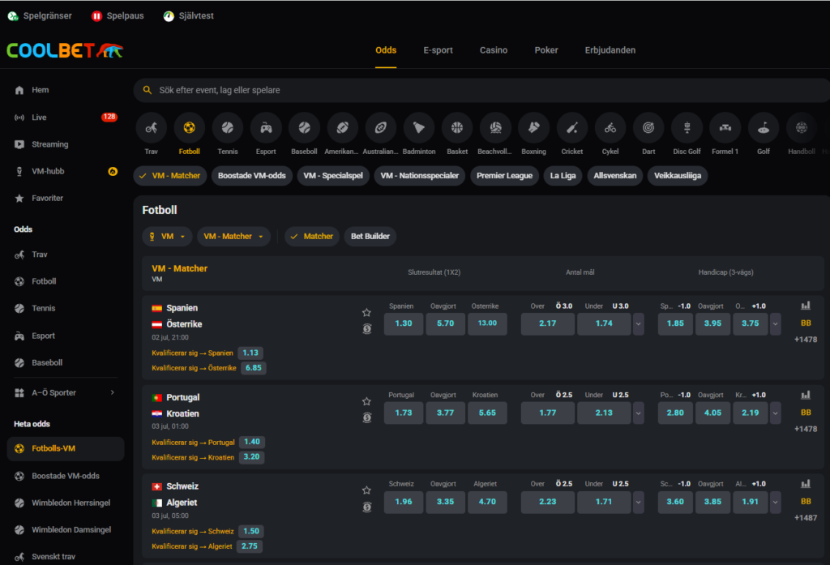The height and width of the screenshot is (565, 830).
Task: Open statistics icon for Spanien–Österrike match
Action: (x=806, y=306)
